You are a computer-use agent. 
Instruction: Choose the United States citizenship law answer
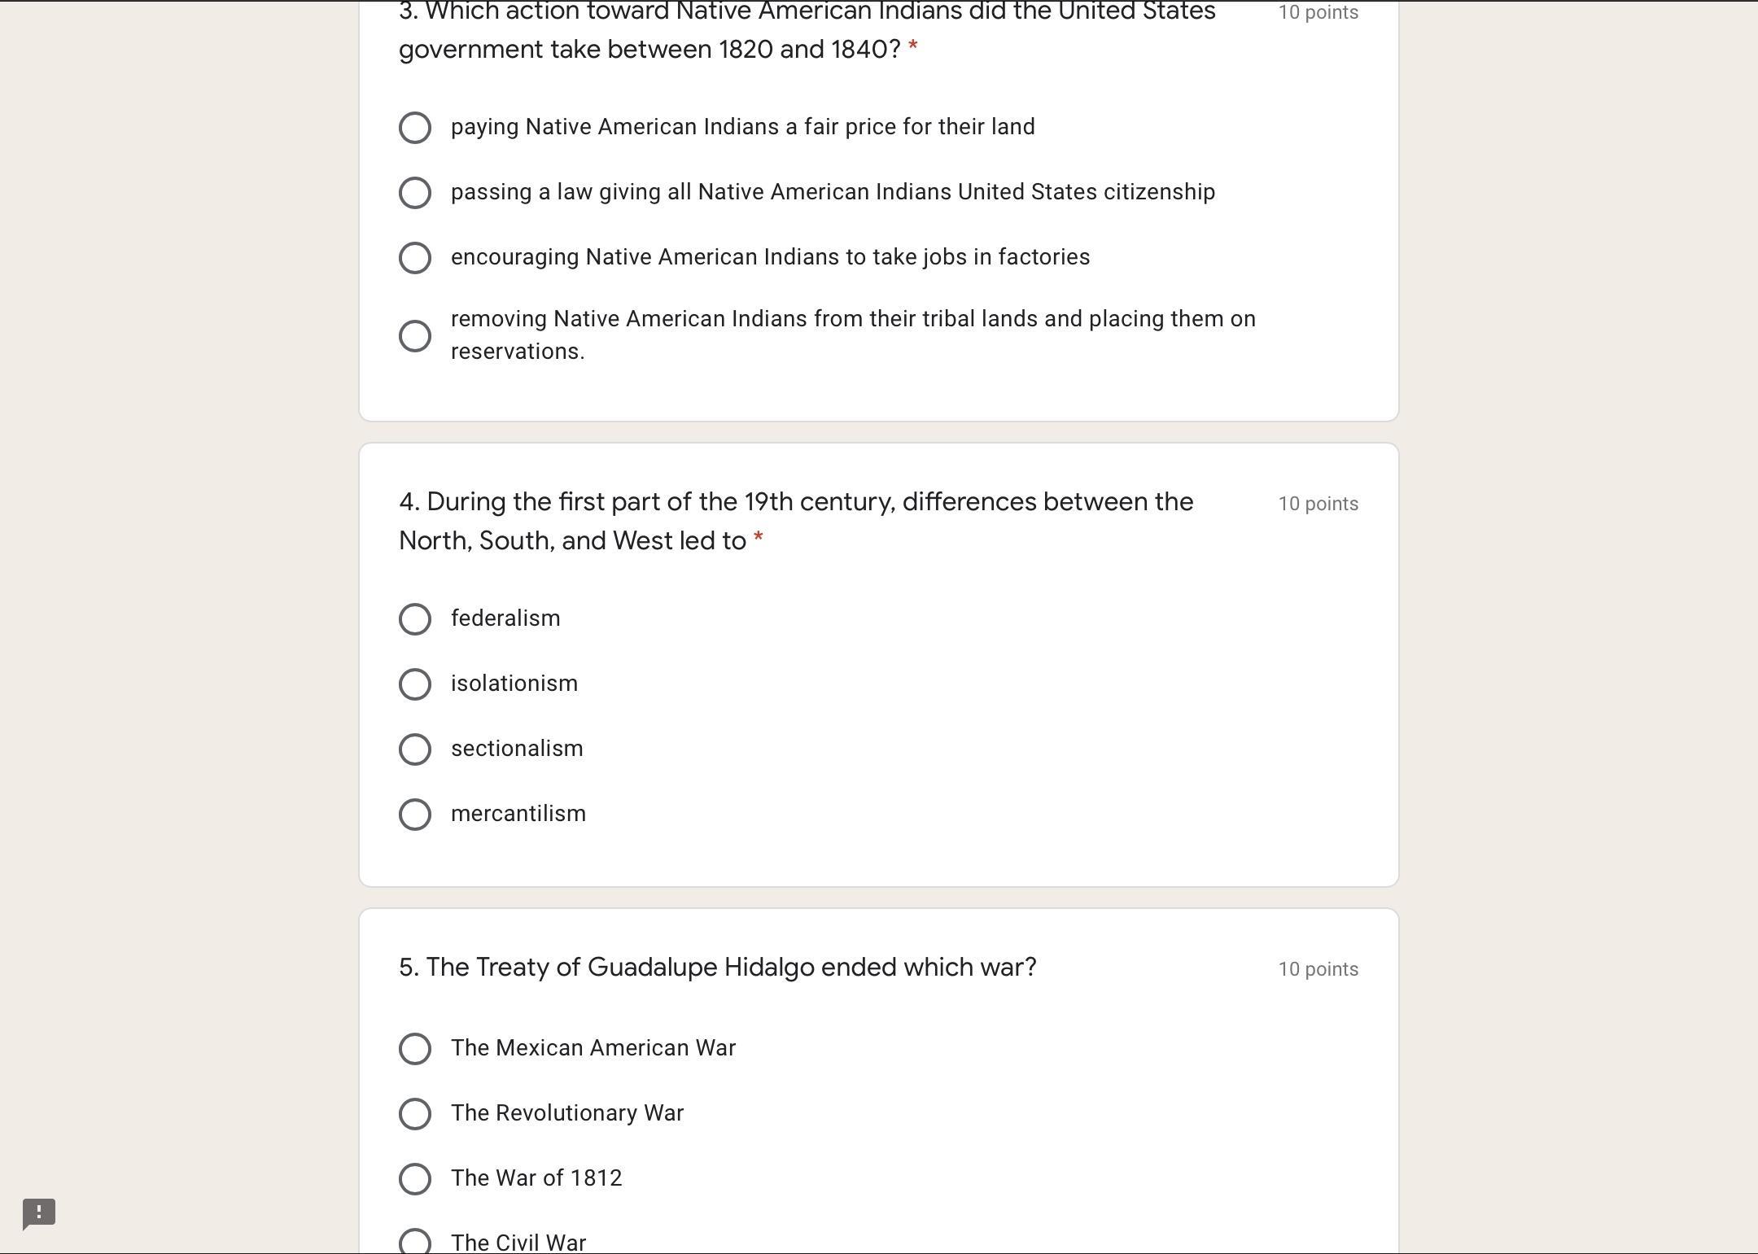tap(415, 193)
